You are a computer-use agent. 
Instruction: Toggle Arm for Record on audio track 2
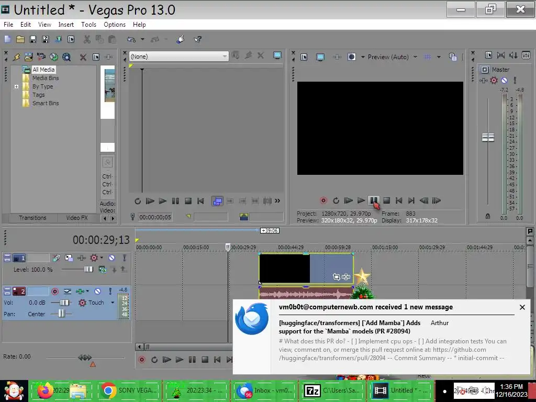pyautogui.click(x=54, y=291)
